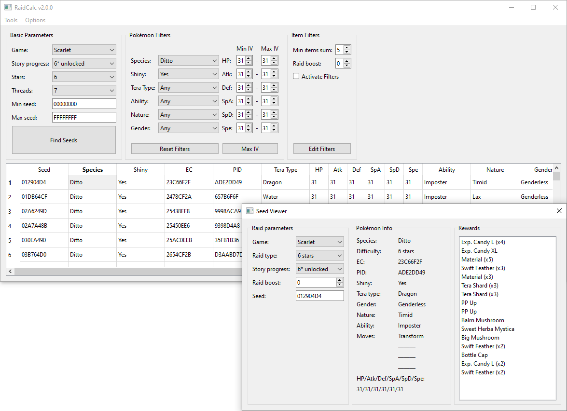This screenshot has width=567, height=411.
Task: Click the Lax nature cell
Action: click(495, 197)
